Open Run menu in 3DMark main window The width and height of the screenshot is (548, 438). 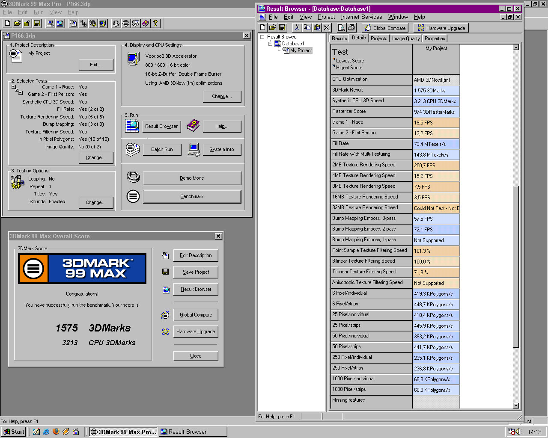[x=39, y=12]
